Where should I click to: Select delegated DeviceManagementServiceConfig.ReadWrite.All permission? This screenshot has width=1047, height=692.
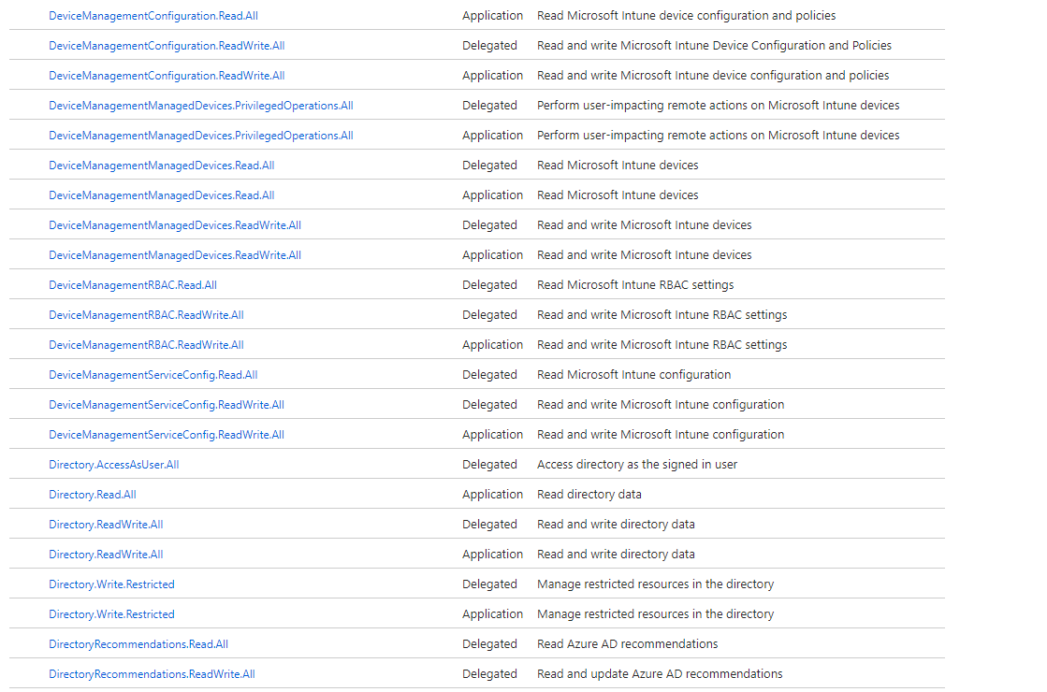(167, 404)
